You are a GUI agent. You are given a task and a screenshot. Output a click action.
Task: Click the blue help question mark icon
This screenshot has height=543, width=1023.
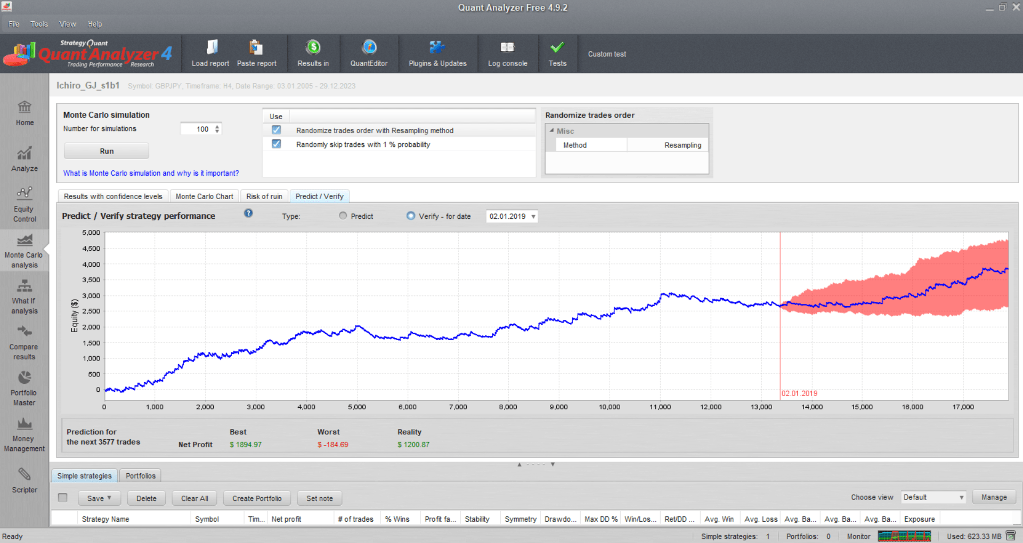pyautogui.click(x=248, y=213)
